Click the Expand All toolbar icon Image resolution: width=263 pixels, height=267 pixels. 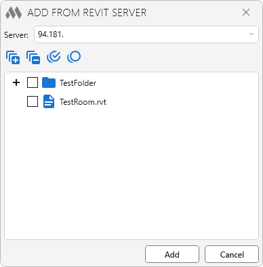pyautogui.click(x=13, y=57)
